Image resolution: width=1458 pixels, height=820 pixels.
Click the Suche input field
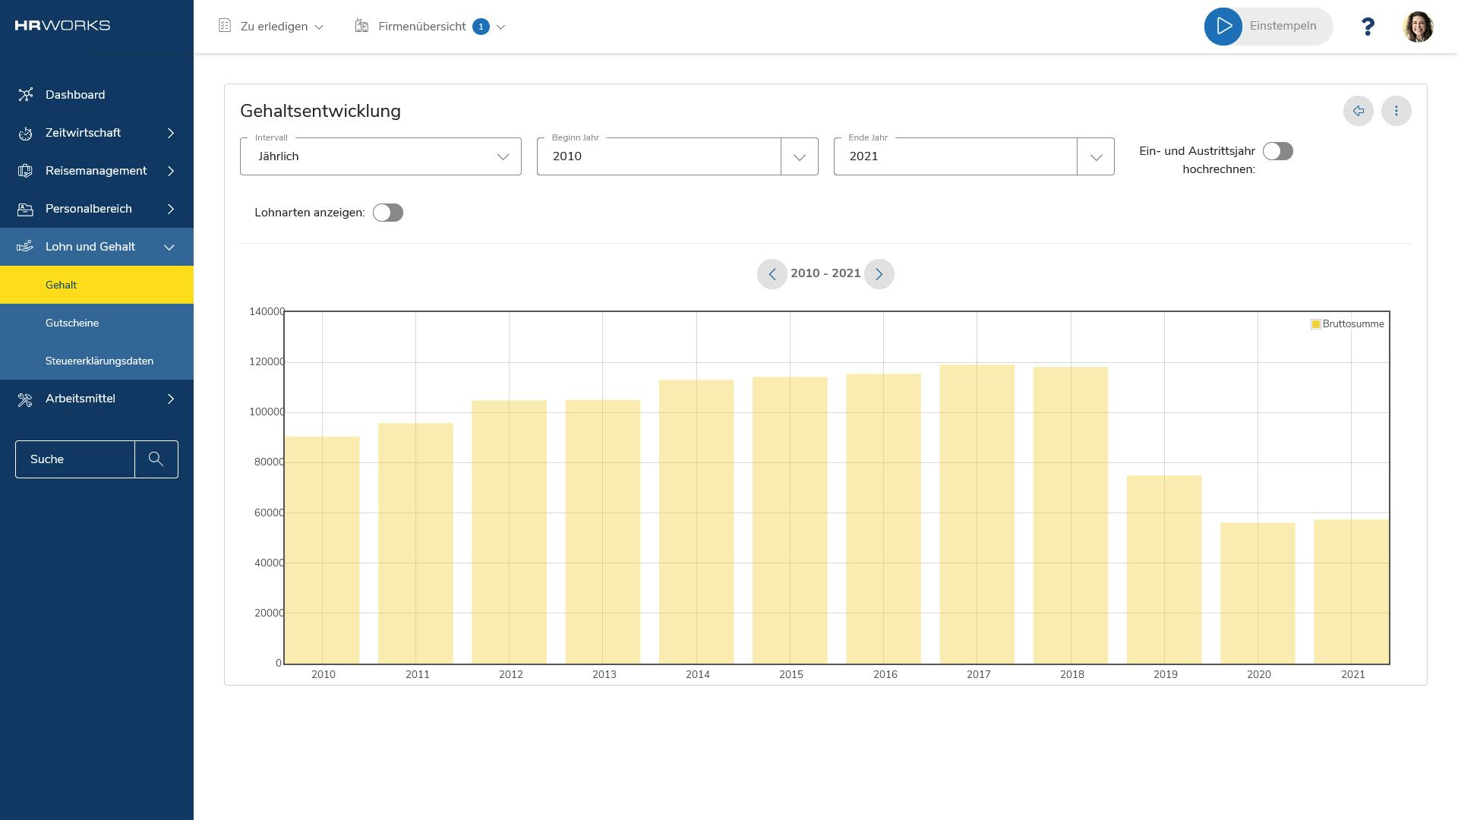click(x=75, y=459)
